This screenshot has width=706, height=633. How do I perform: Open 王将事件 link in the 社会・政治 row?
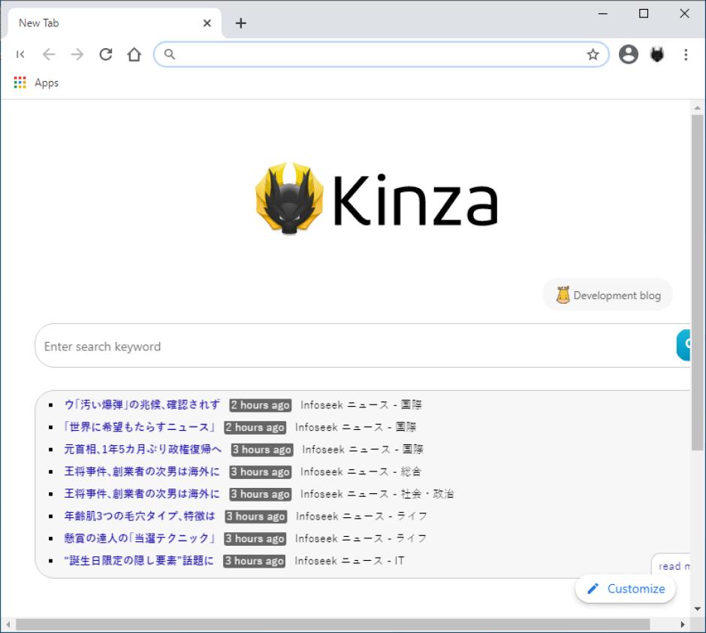142,494
